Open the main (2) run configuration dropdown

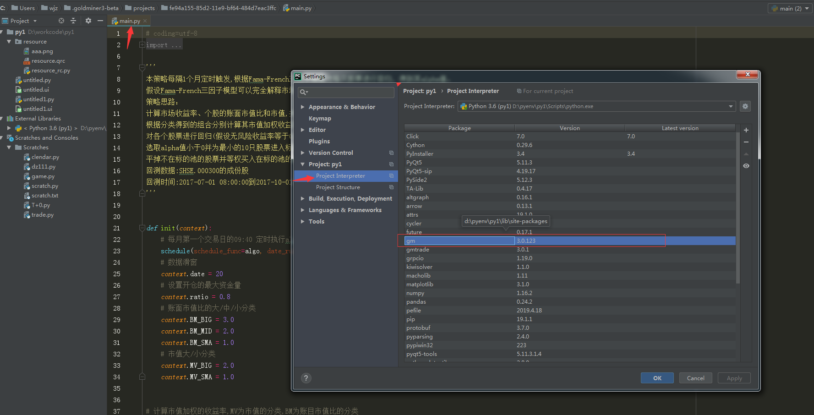[x=791, y=8]
